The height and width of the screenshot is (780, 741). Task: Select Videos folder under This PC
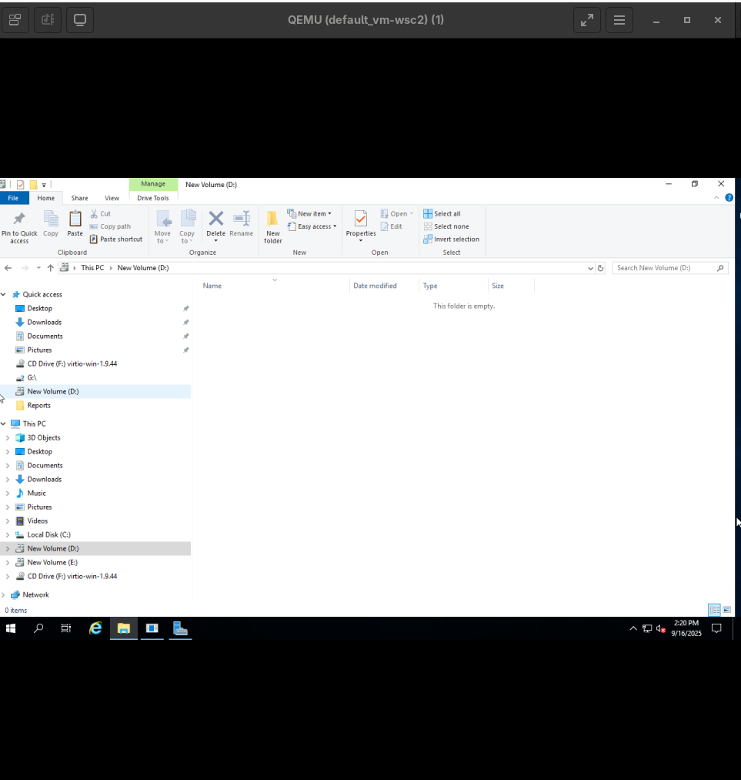[x=37, y=521]
